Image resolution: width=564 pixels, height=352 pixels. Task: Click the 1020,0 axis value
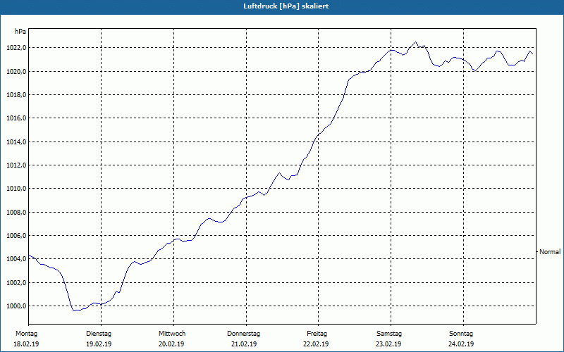[16, 72]
